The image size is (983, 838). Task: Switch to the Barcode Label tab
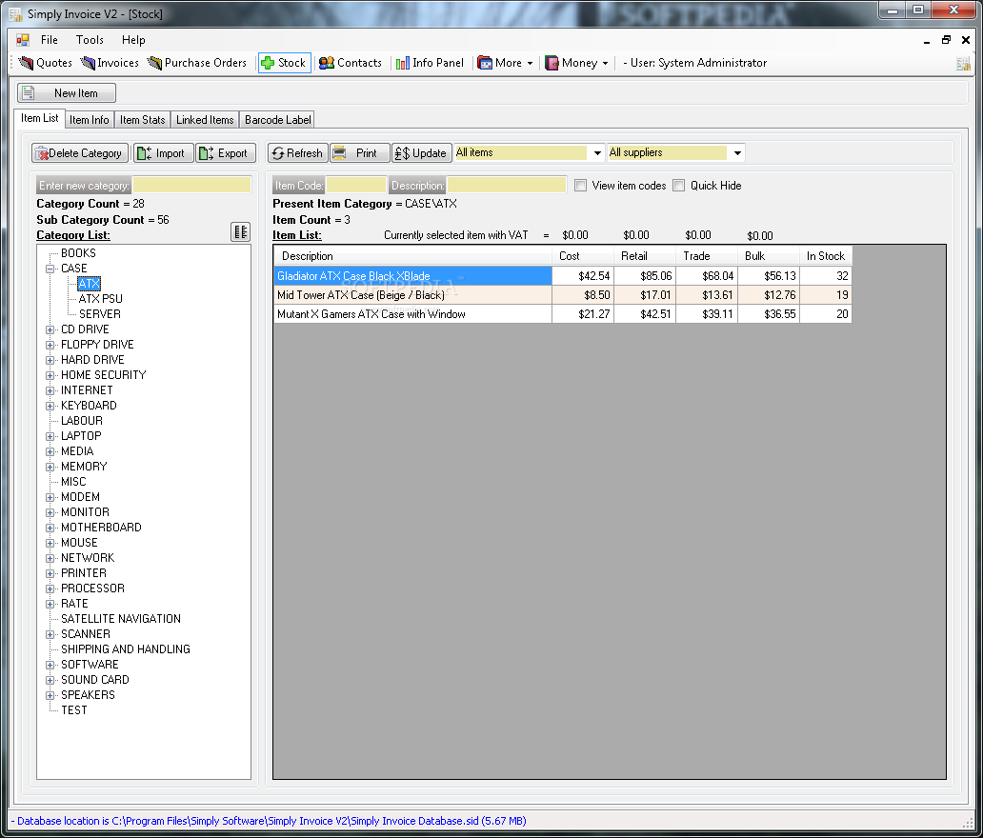click(x=278, y=120)
